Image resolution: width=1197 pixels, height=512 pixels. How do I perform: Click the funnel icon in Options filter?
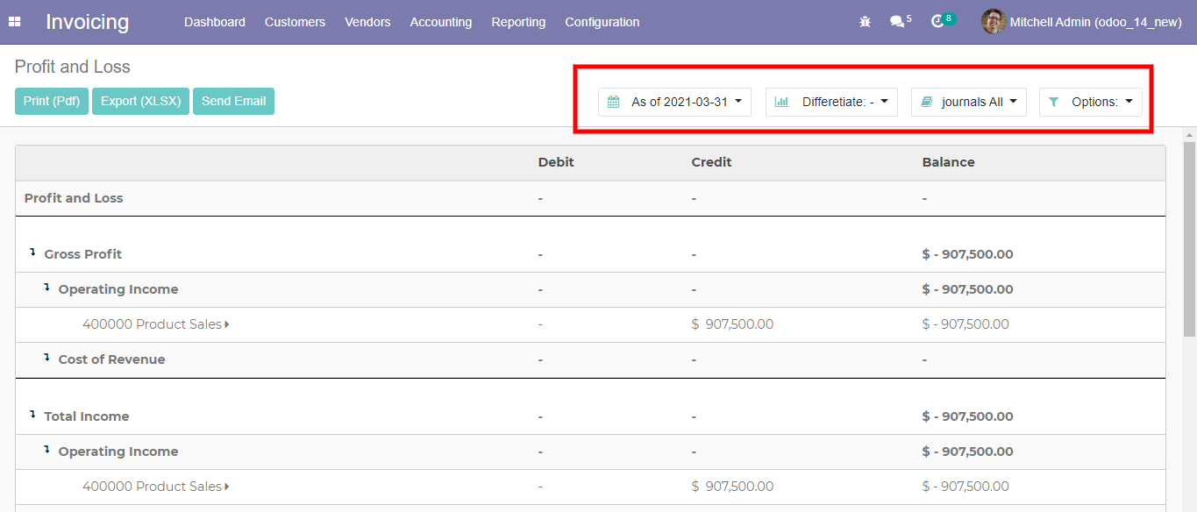point(1054,102)
